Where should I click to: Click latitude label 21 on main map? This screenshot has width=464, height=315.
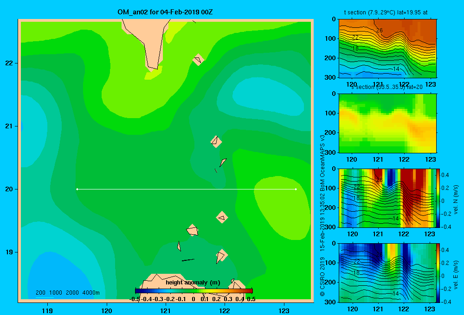pyautogui.click(x=9, y=126)
